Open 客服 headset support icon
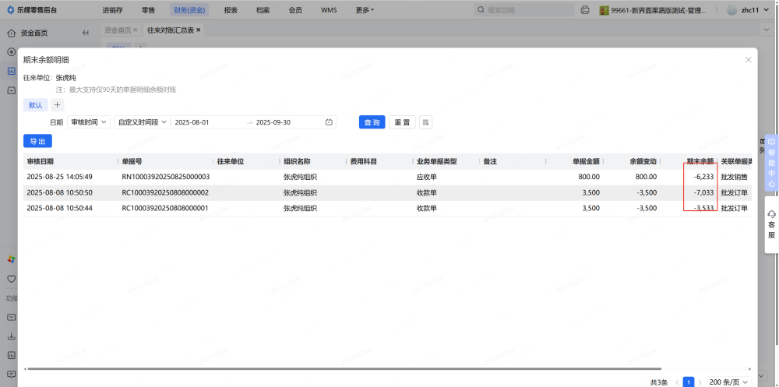 771,224
